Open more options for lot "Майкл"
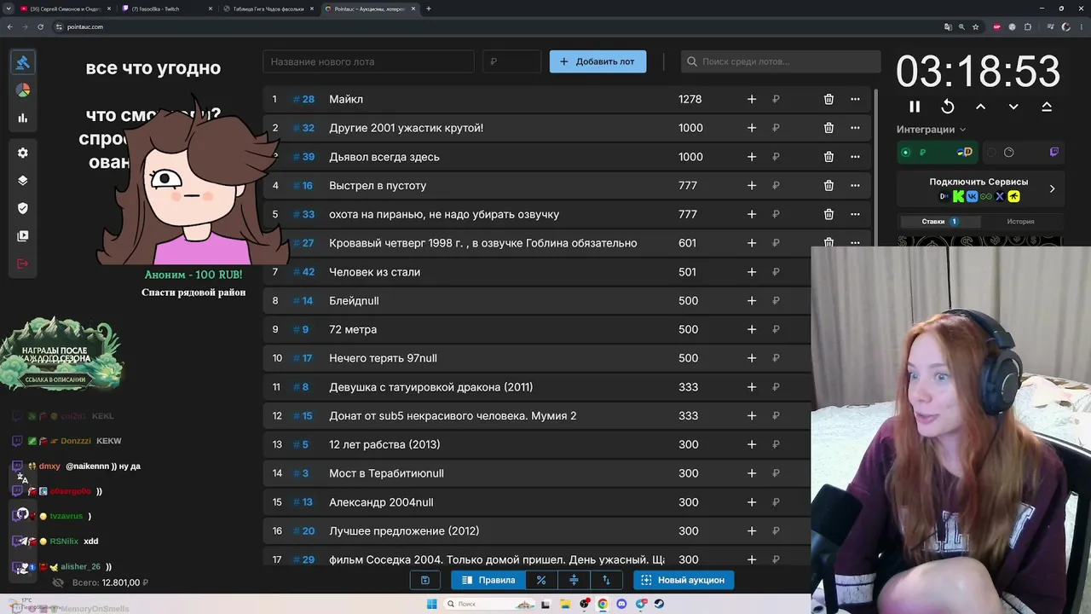The image size is (1091, 614). pyautogui.click(x=855, y=99)
